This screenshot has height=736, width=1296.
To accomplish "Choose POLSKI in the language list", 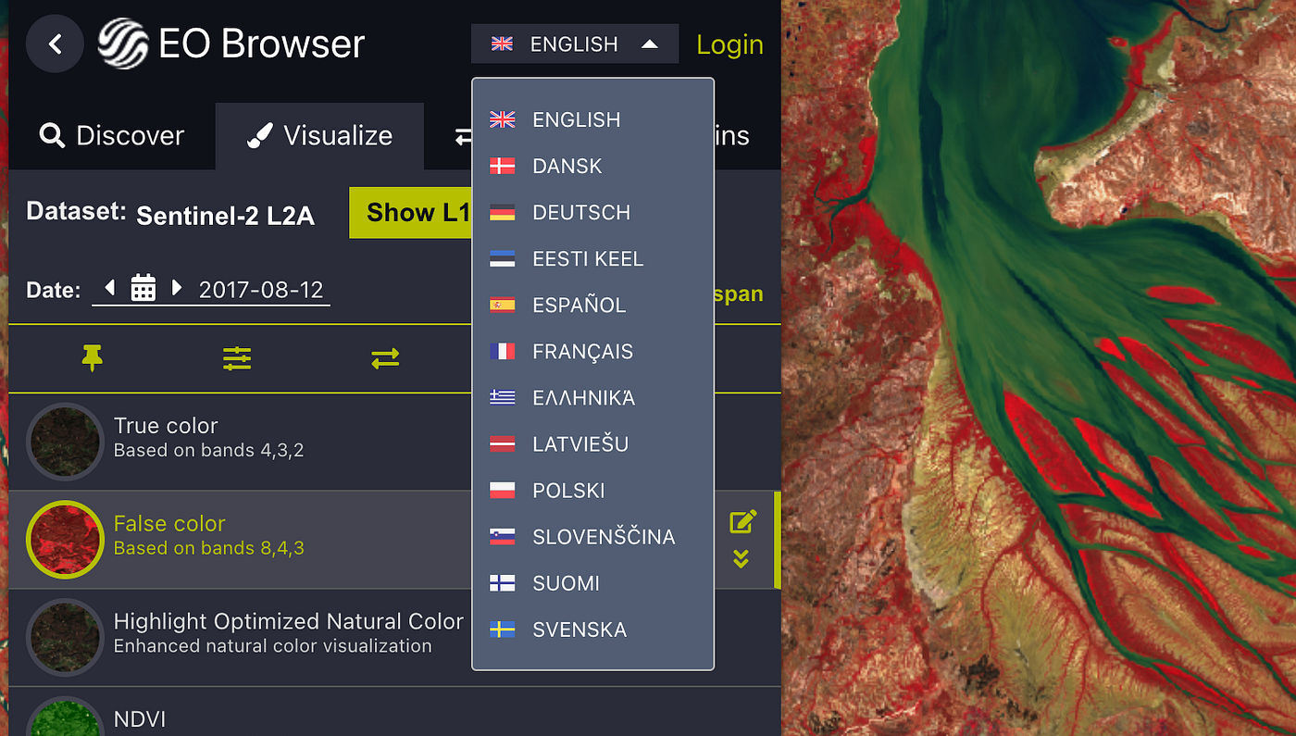I will pos(592,490).
